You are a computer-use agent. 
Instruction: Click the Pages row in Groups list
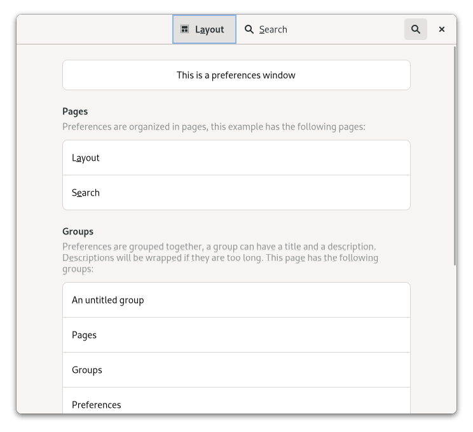click(236, 335)
